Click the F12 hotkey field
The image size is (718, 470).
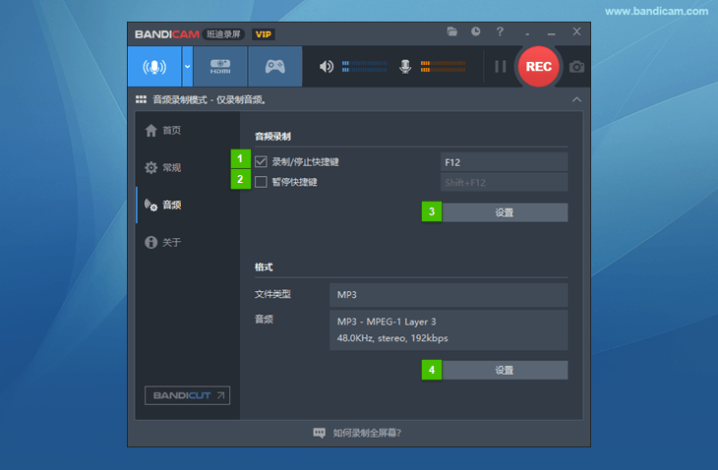click(x=505, y=162)
